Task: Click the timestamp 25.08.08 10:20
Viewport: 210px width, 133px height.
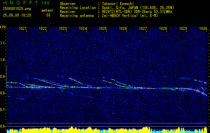Action: coord(17,15)
